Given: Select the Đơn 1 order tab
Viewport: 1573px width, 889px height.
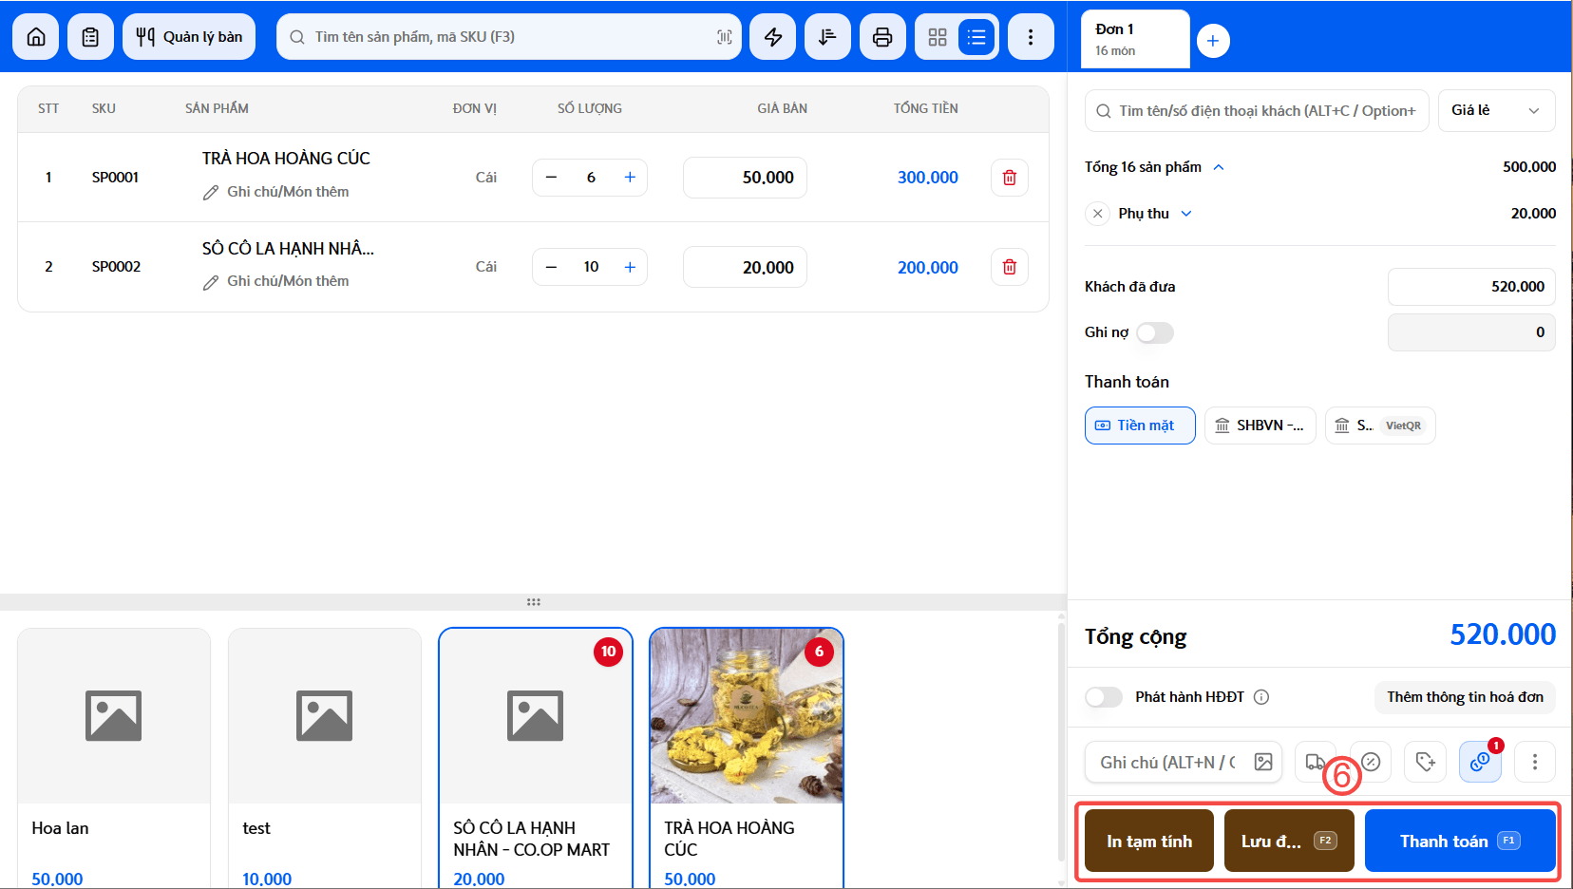Looking at the screenshot, I should coord(1135,39).
